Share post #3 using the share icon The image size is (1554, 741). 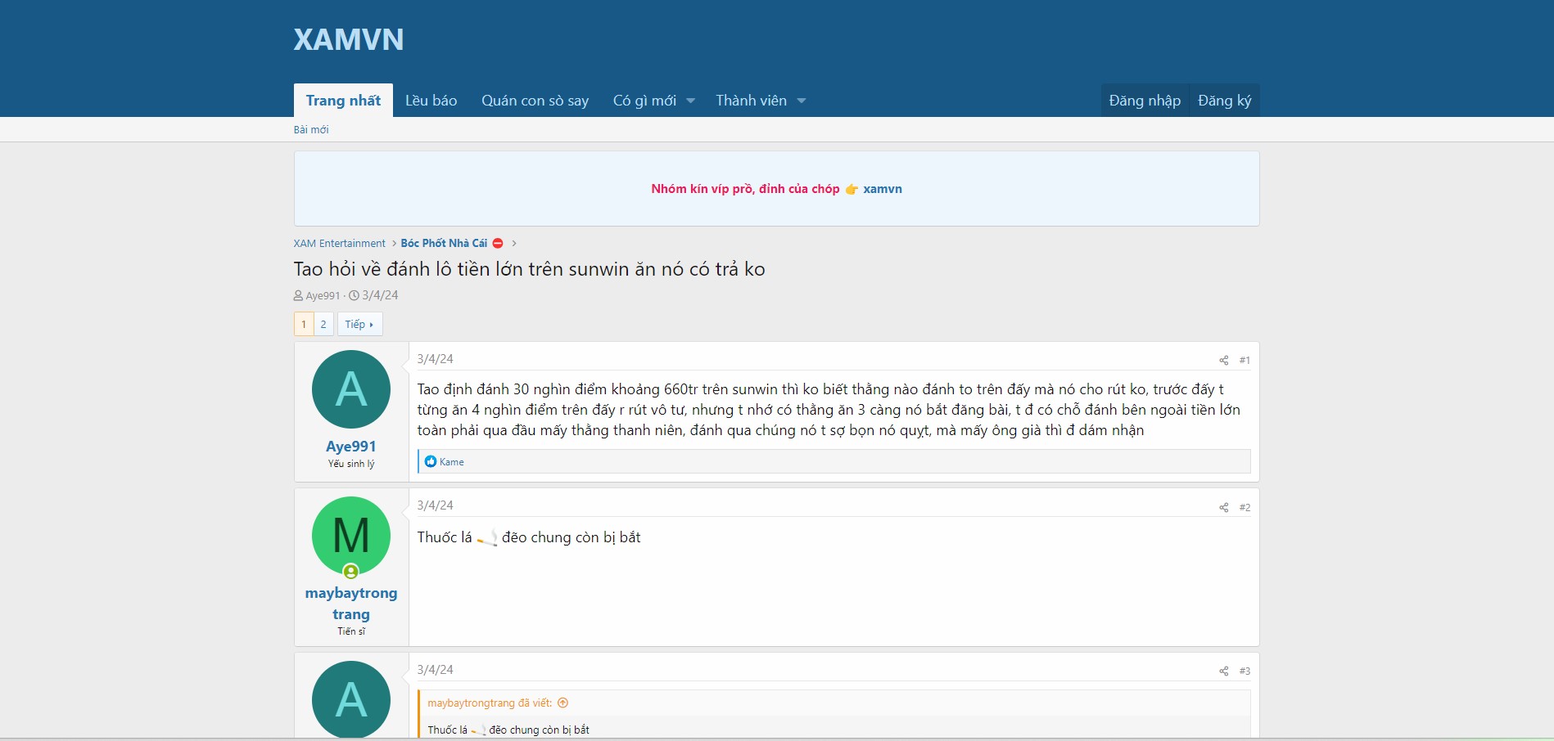[x=1223, y=671]
